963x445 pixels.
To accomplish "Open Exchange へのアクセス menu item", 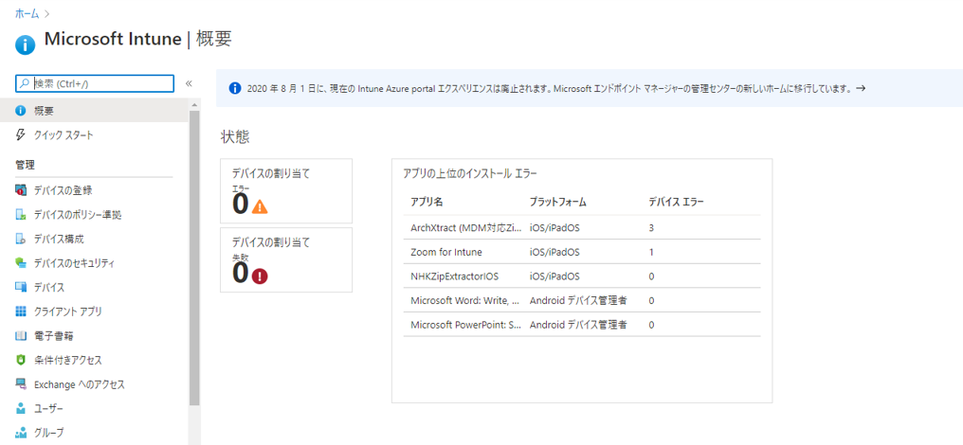I will 79,384.
